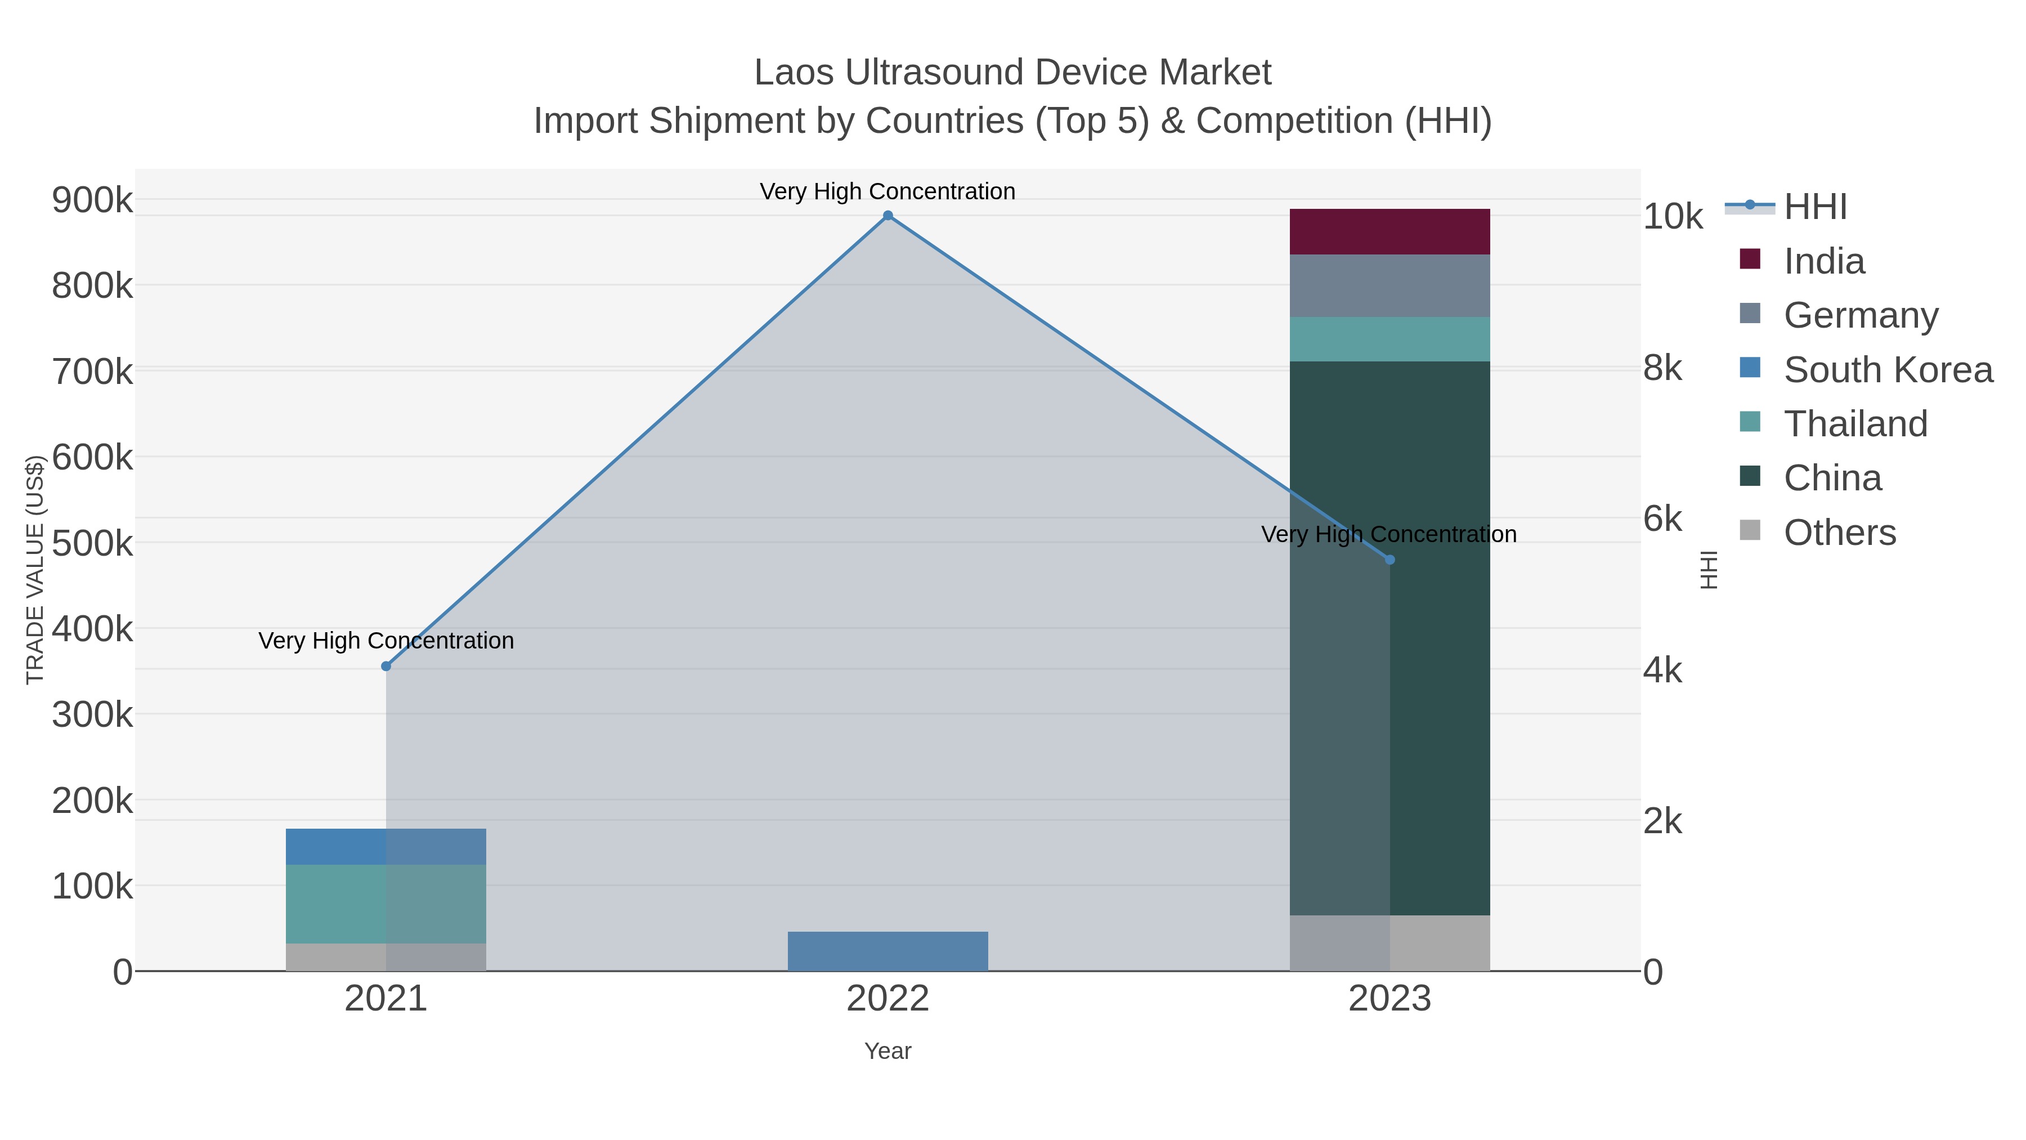Viewport: 2026px width, 1140px height.
Task: Click the 2021 HHI line marker
Action: coord(386,667)
